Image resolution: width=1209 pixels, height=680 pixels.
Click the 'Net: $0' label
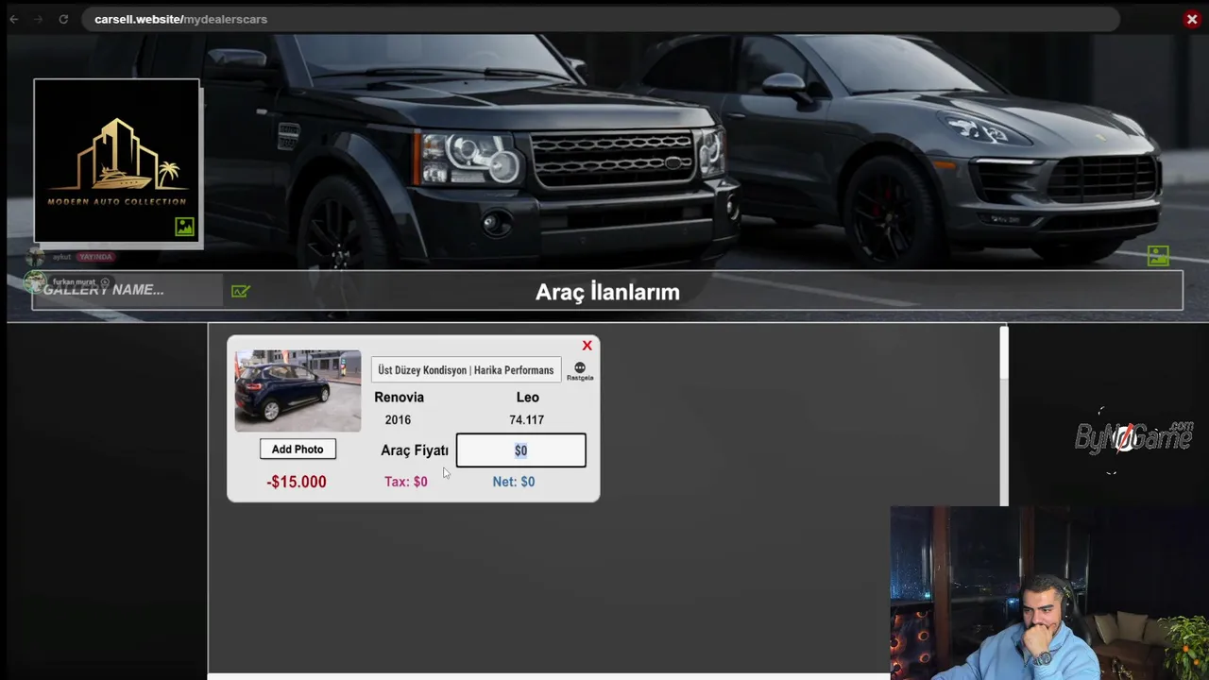pos(514,482)
